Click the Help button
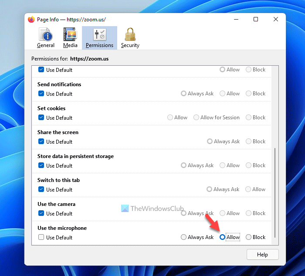This screenshot has width=305, height=276. click(x=263, y=254)
